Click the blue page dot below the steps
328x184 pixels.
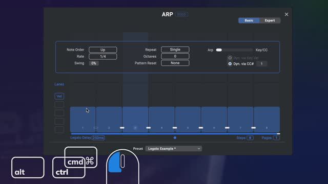pyautogui.click(x=175, y=137)
